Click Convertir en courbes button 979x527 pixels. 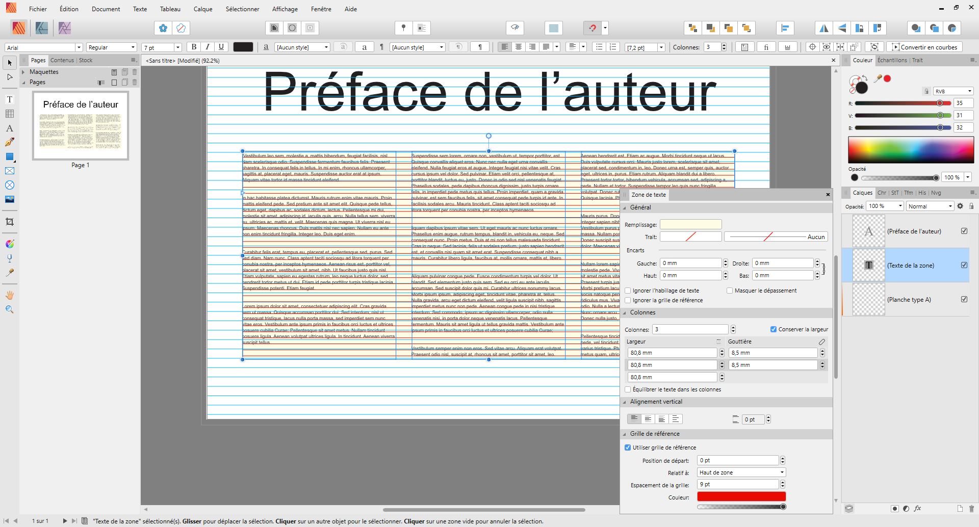click(x=924, y=47)
